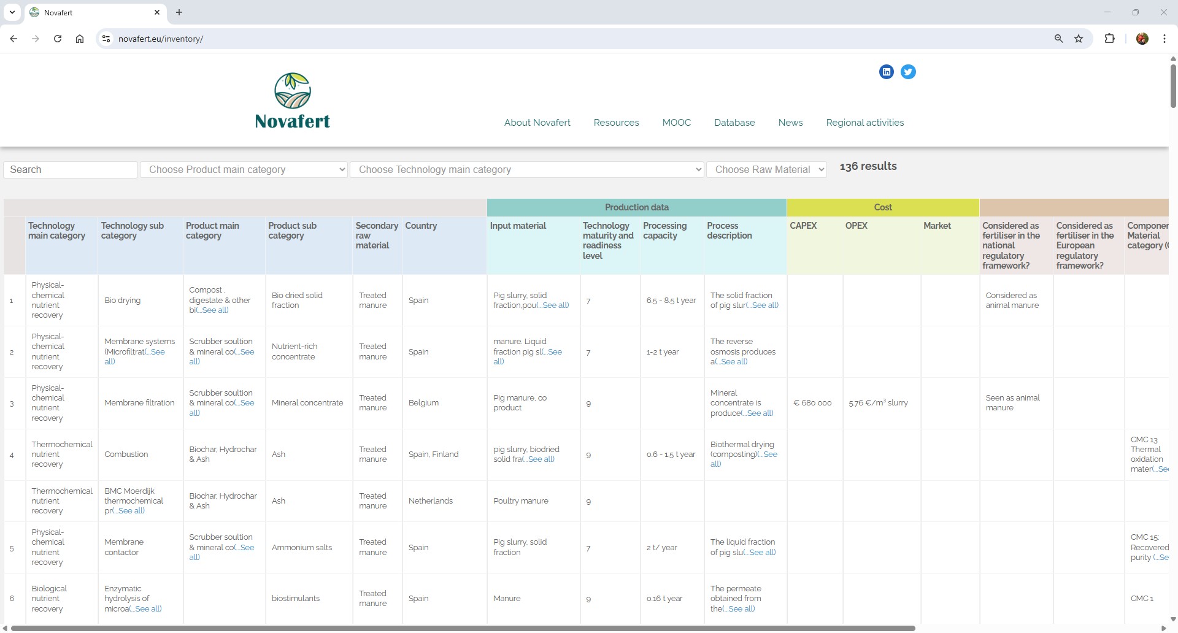
Task: Click the Novafert logo
Action: (293, 101)
